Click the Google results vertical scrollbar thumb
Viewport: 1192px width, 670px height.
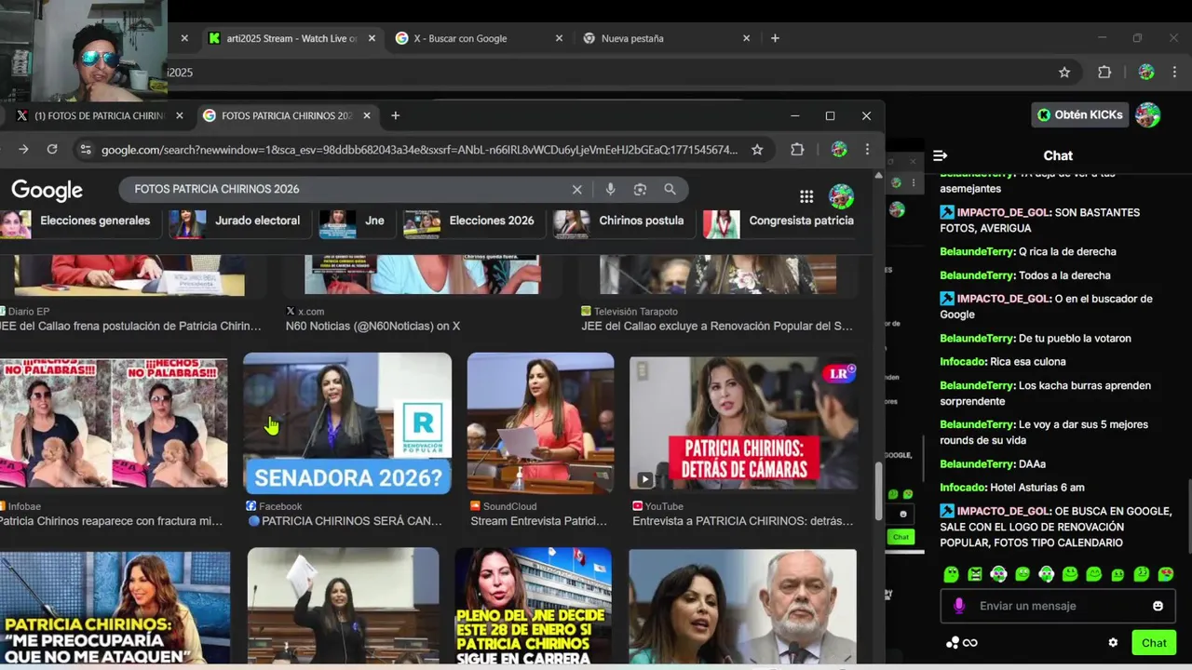(x=878, y=491)
